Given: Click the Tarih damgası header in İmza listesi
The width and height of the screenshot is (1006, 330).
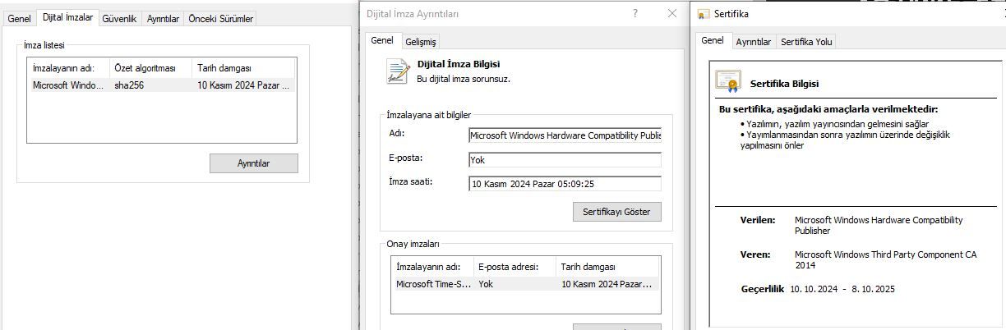Looking at the screenshot, I should 242,68.
